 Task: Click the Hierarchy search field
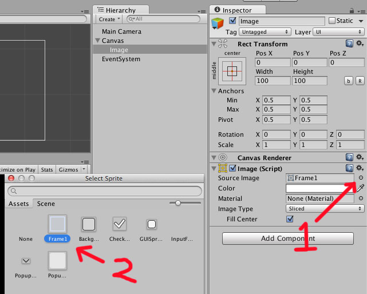163,19
